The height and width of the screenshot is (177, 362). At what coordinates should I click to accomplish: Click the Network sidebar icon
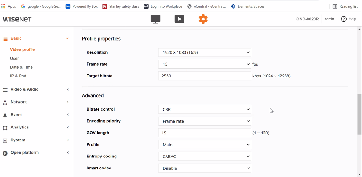tap(5, 102)
